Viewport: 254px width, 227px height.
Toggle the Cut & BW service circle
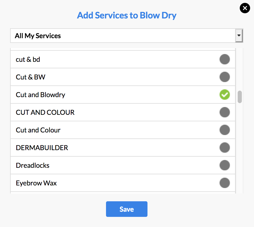(224, 77)
